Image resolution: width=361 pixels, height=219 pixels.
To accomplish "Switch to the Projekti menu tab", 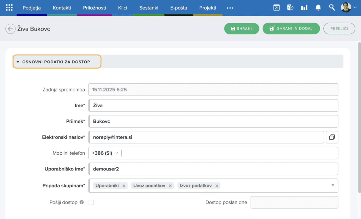I will click(x=208, y=8).
